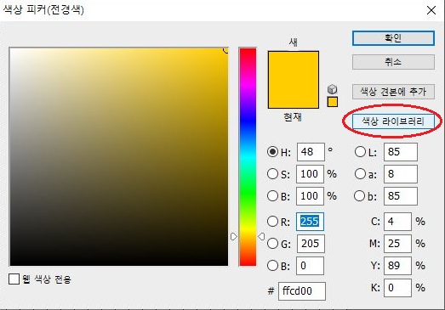The height and width of the screenshot is (310, 445).
Task: Click the C cyan field showing 4
Action: [x=397, y=222]
